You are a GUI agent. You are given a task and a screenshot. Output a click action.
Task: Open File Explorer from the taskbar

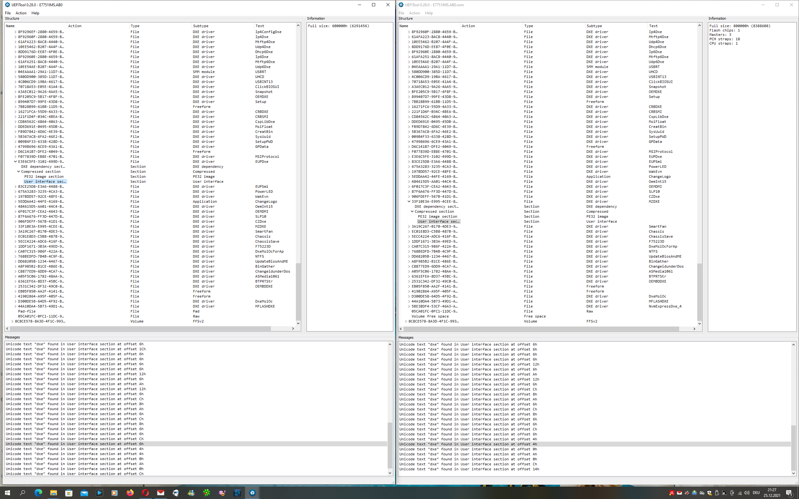[53, 493]
